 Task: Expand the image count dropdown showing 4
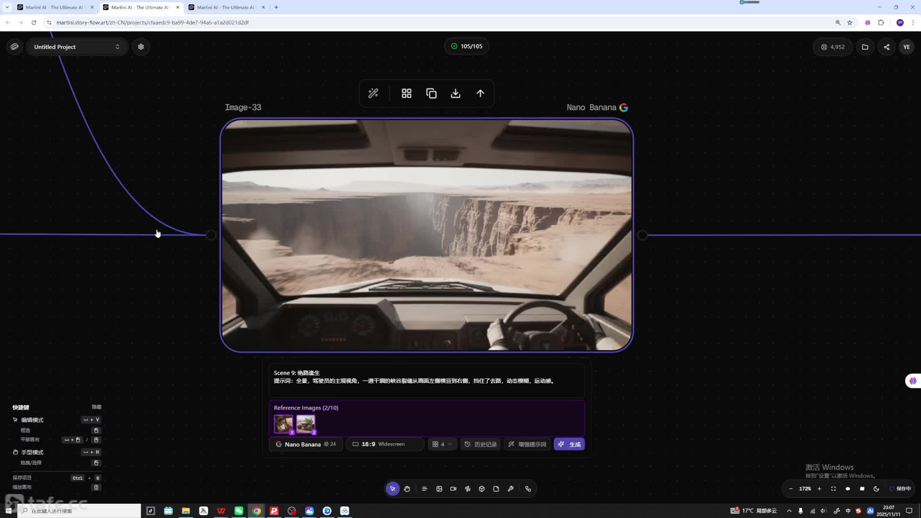tap(442, 444)
